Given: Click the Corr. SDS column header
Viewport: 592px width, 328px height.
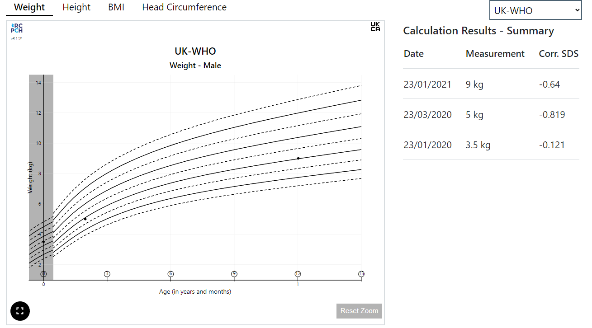Looking at the screenshot, I should pyautogui.click(x=559, y=53).
